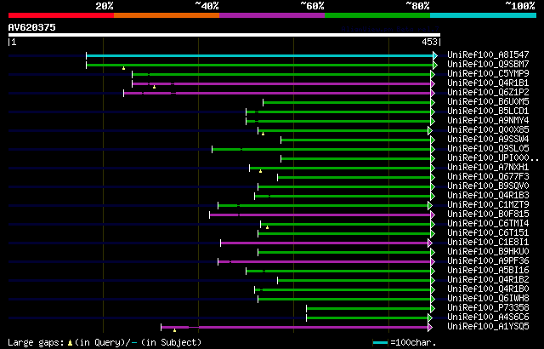The image size is (544, 349).
Task: Select the UniRef100_C1MZT9 label
Action: pyautogui.click(x=488, y=205)
